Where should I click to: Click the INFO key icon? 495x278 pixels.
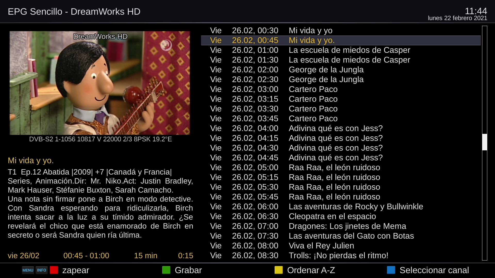42,270
